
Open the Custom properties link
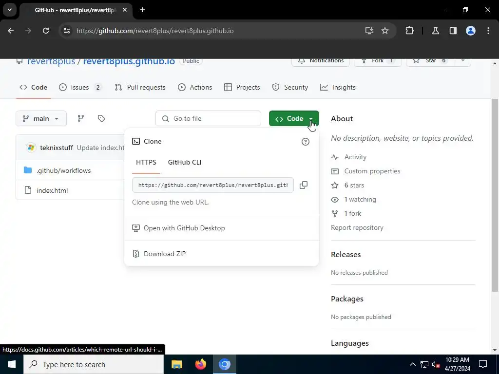tap(372, 171)
